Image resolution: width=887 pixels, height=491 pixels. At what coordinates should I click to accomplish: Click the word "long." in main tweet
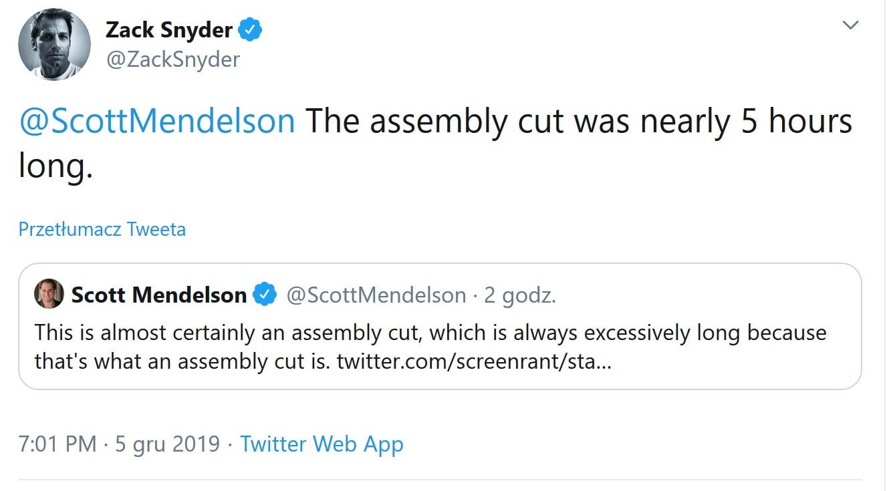tap(55, 166)
